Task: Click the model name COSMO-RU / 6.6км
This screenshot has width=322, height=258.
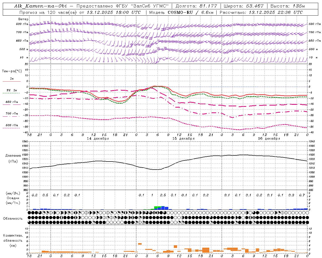Action: tap(190, 12)
